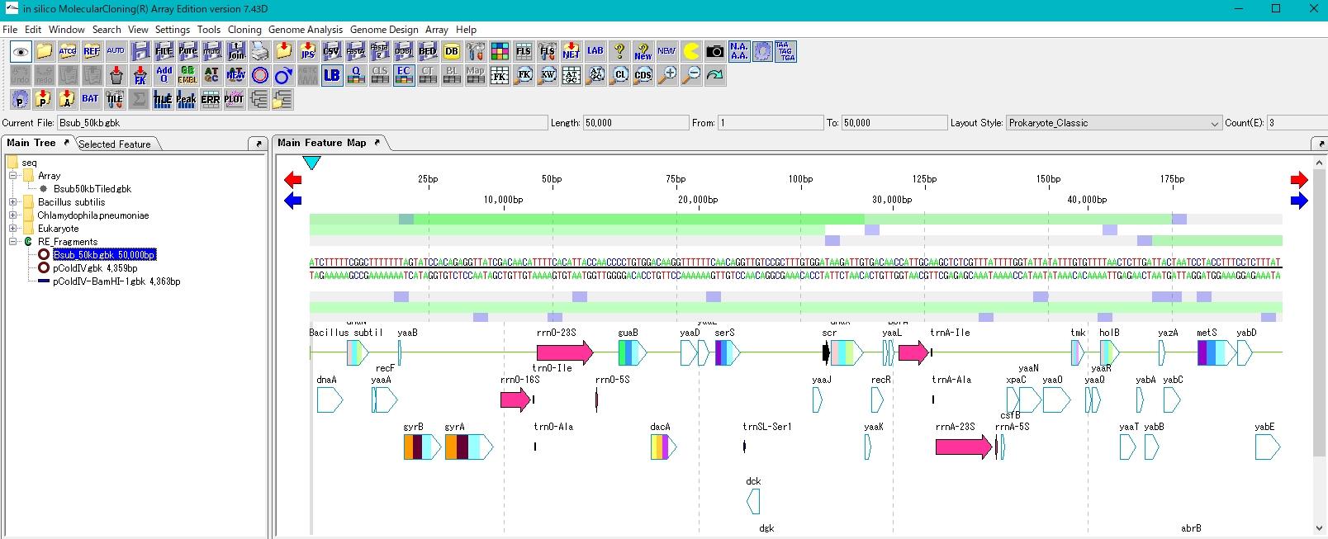The height and width of the screenshot is (539, 1328).
Task: Click the camera snapshot icon
Action: coord(715,51)
